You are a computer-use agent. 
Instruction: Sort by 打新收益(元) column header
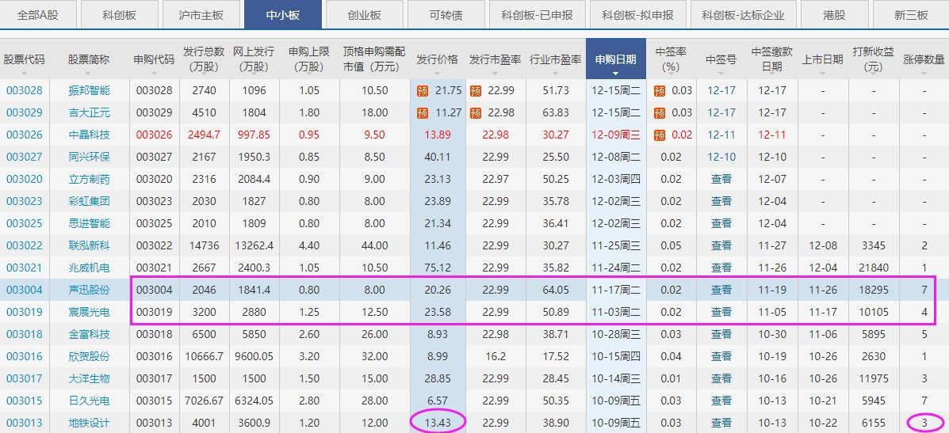pos(874,59)
